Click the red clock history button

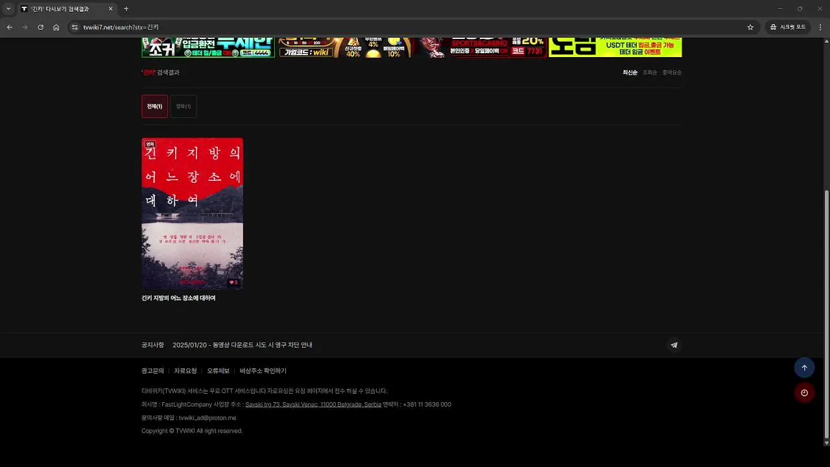point(804,392)
